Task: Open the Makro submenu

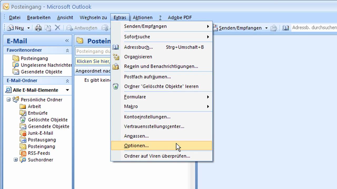Action: coord(161,106)
